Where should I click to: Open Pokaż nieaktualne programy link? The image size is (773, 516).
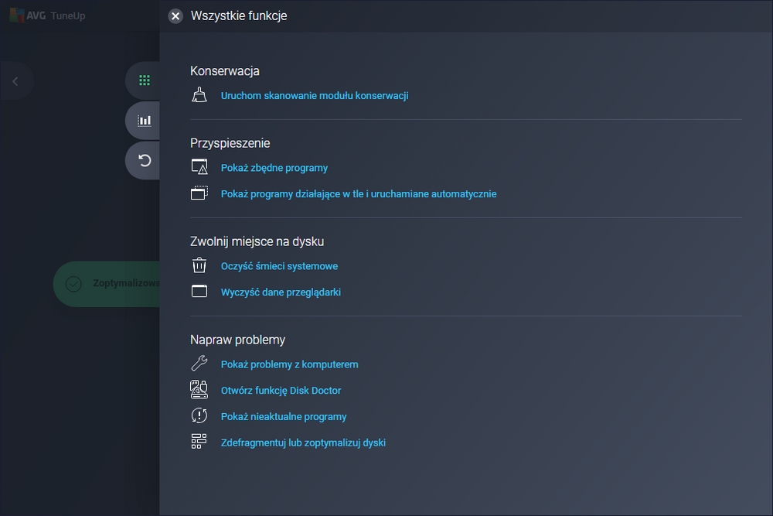[x=284, y=417]
